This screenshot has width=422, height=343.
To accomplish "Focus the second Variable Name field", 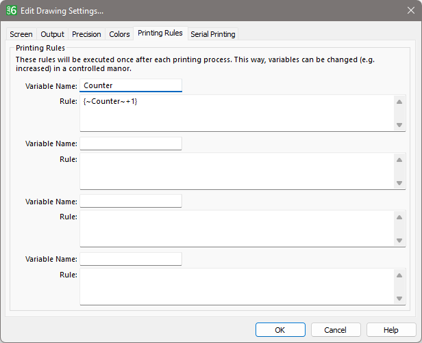I will [x=131, y=143].
